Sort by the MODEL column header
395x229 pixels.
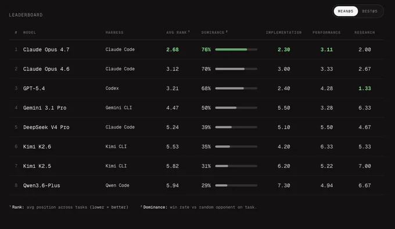click(30, 33)
